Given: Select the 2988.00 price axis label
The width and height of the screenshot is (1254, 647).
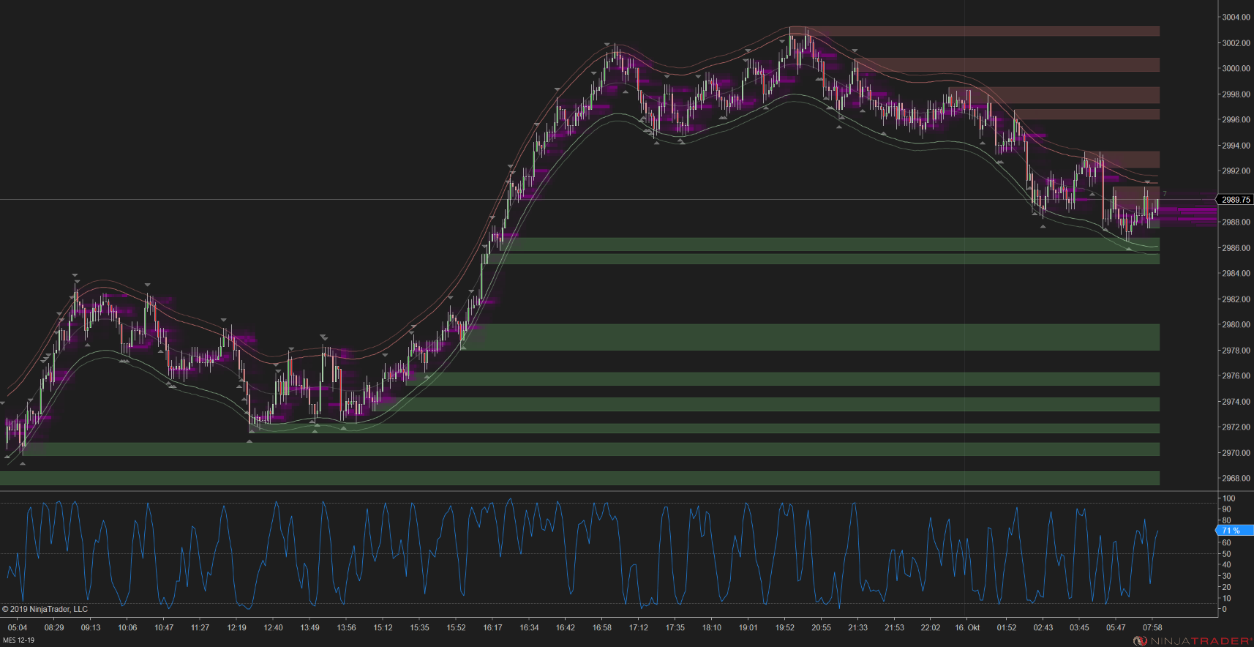Looking at the screenshot, I should pyautogui.click(x=1236, y=222).
